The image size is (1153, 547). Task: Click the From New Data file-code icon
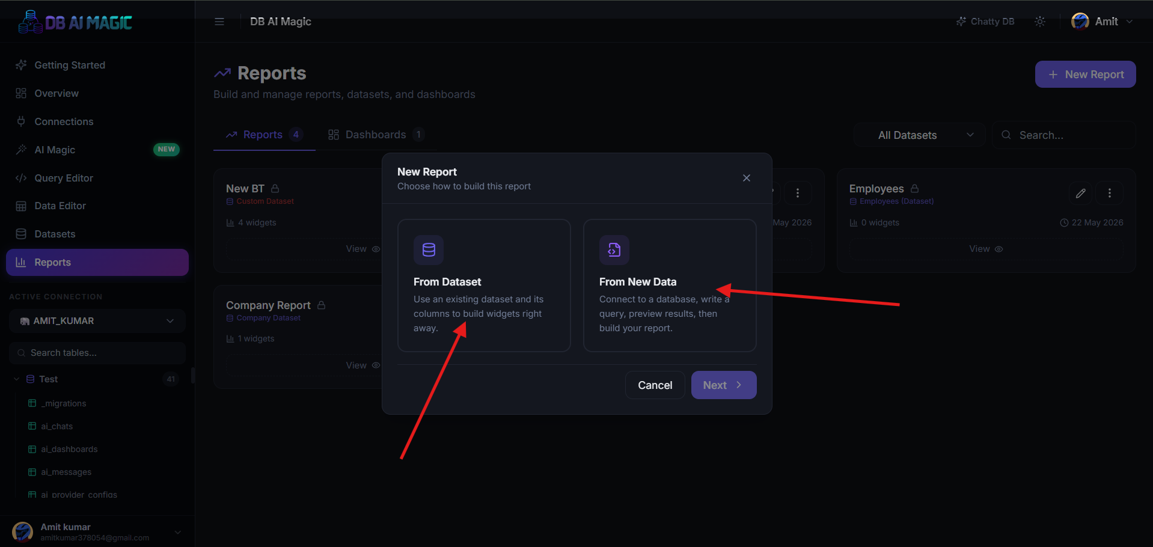click(x=614, y=250)
